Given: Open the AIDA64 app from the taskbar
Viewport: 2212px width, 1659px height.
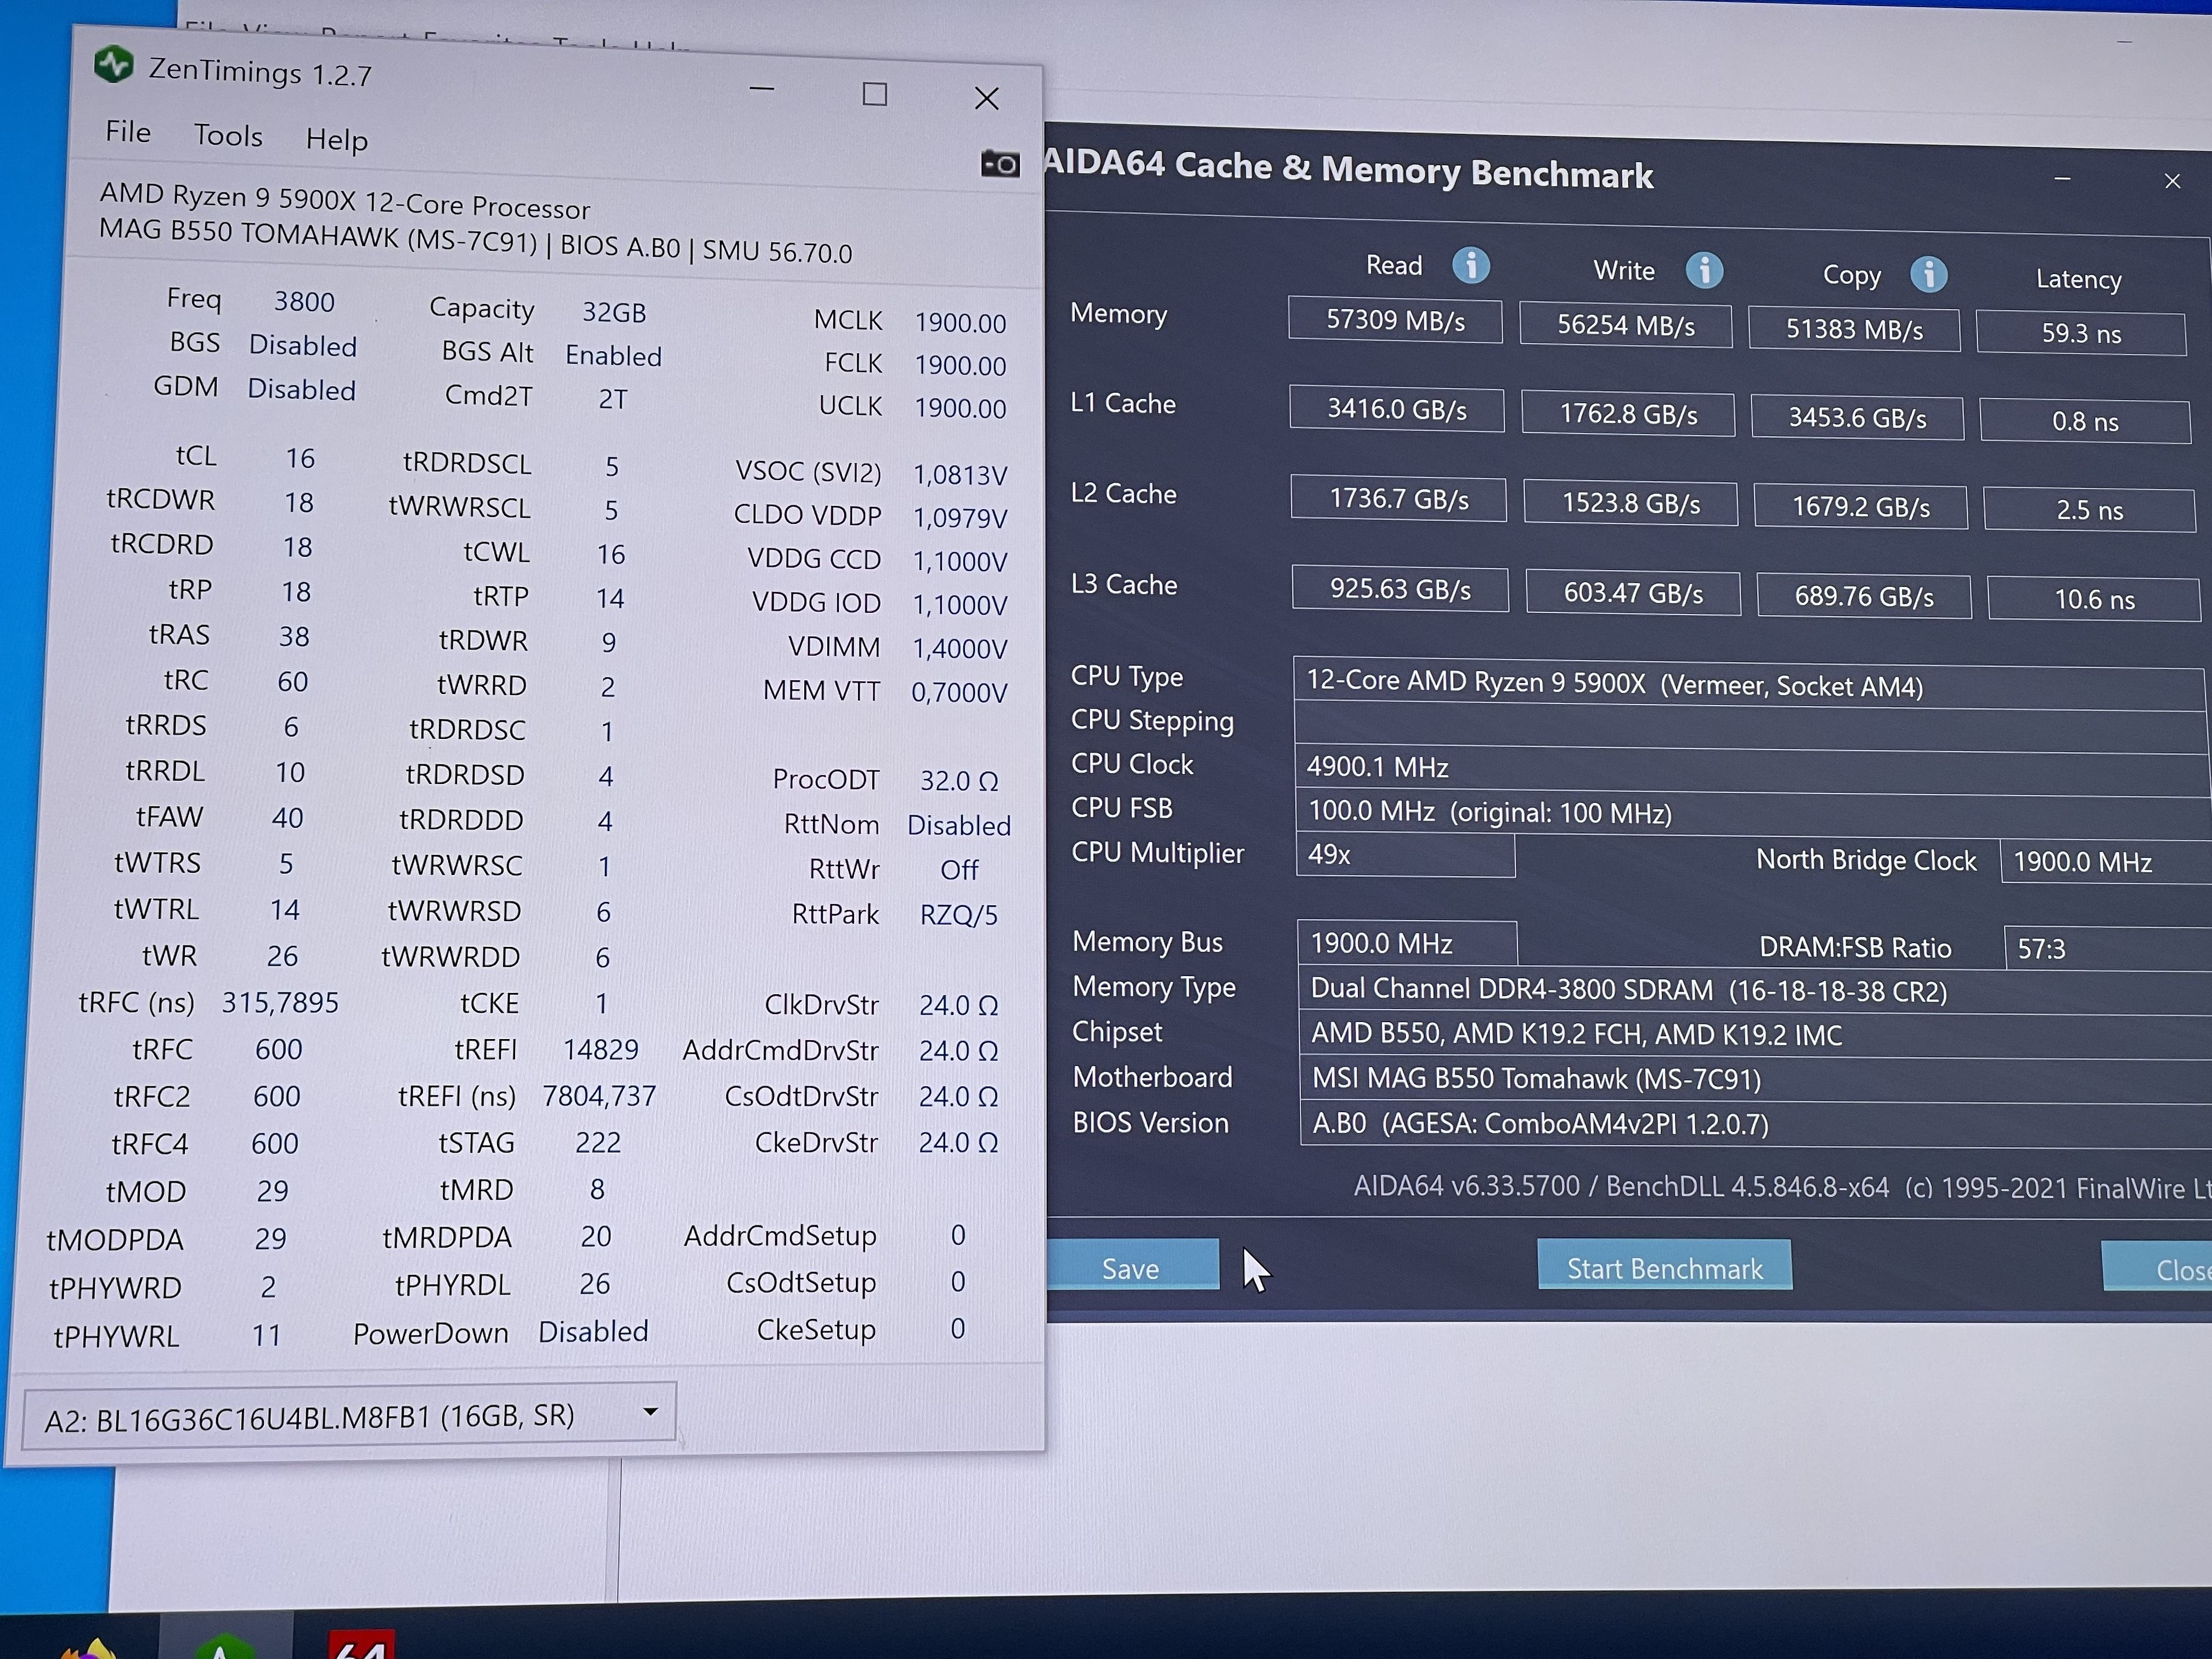Looking at the screenshot, I should (x=362, y=1644).
